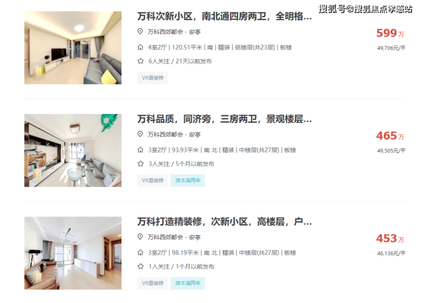Image resolution: width=422 pixels, height=303 pixels.
Task: Click location pin icon of 599万 listing
Action: tap(140, 31)
